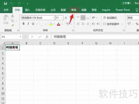
Task: Toggle Underline formatting
Action: [33, 24]
